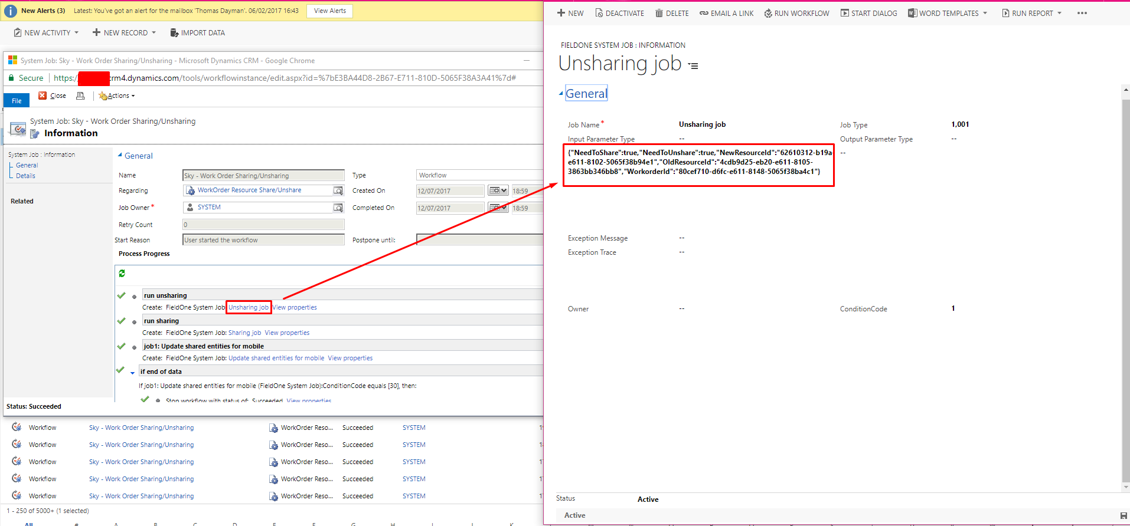The width and height of the screenshot is (1130, 526).
Task: Click DELETE trash icon command
Action: (672, 13)
